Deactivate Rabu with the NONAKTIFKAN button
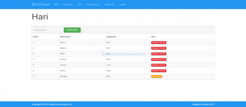 (159, 54)
